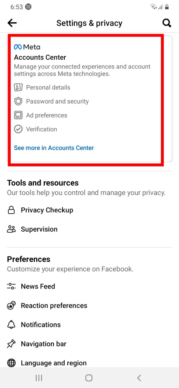Viewport: 179px width, 388px height.
Task: Tap the back arrow in the header
Action: tap(12, 23)
